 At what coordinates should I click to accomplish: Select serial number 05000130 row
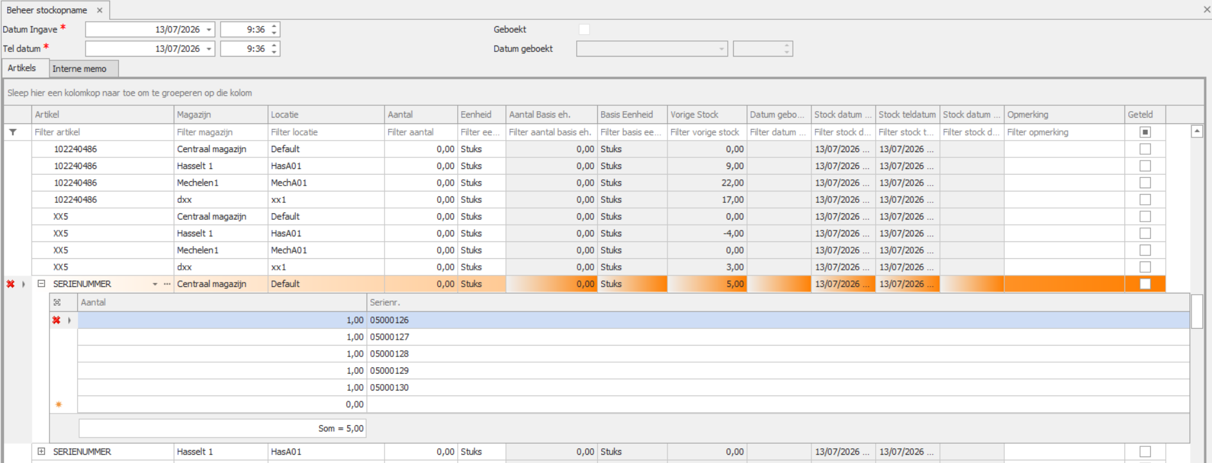click(633, 387)
